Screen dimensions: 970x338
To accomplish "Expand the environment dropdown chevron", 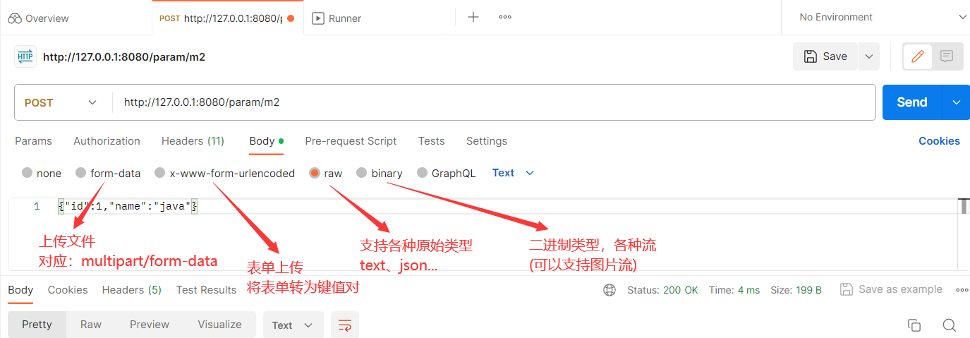I will (962, 17).
